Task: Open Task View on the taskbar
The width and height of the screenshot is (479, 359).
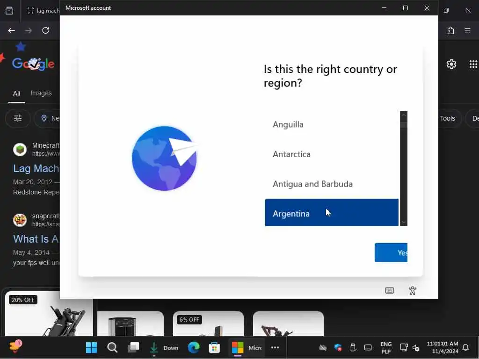Action: tap(133, 347)
